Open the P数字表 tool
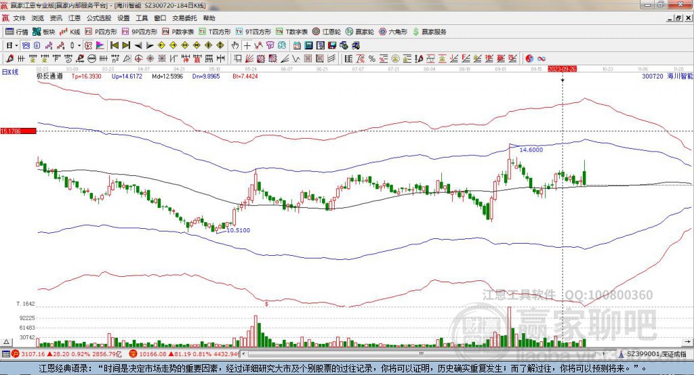The height and width of the screenshot is (375, 694). [178, 32]
